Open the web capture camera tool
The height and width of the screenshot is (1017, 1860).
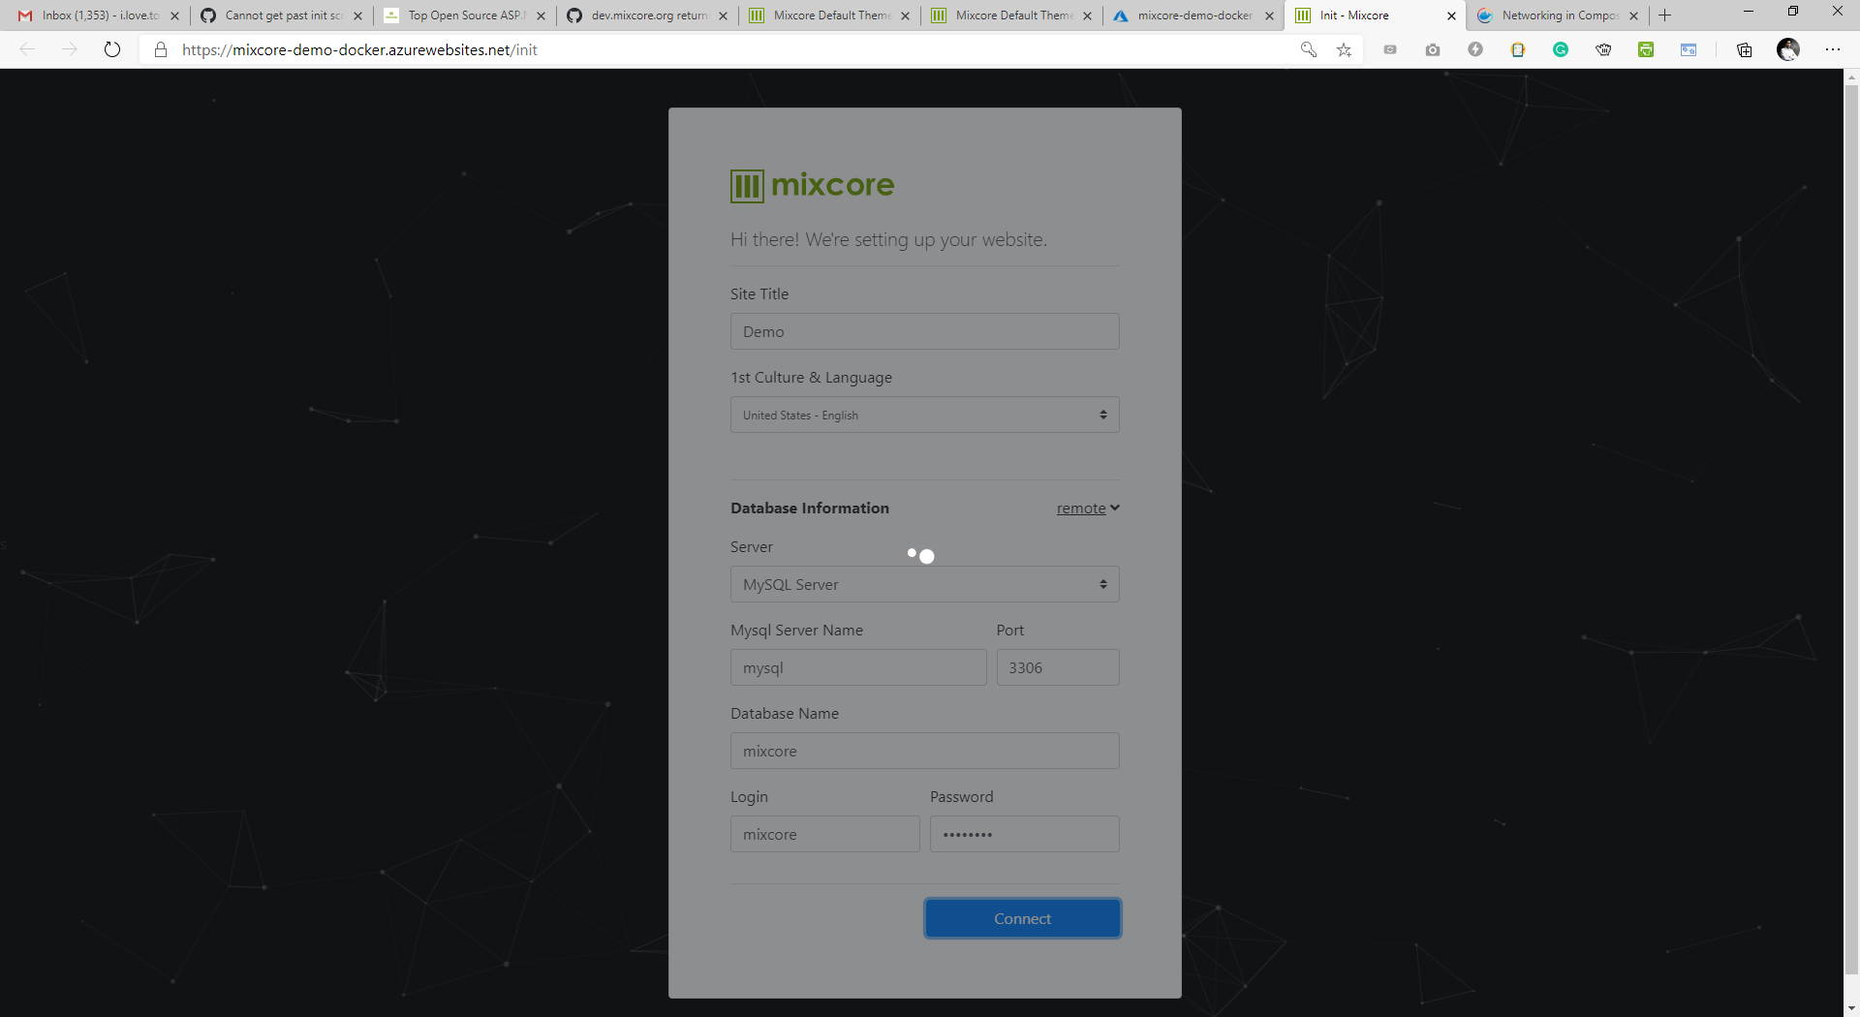pyautogui.click(x=1433, y=49)
